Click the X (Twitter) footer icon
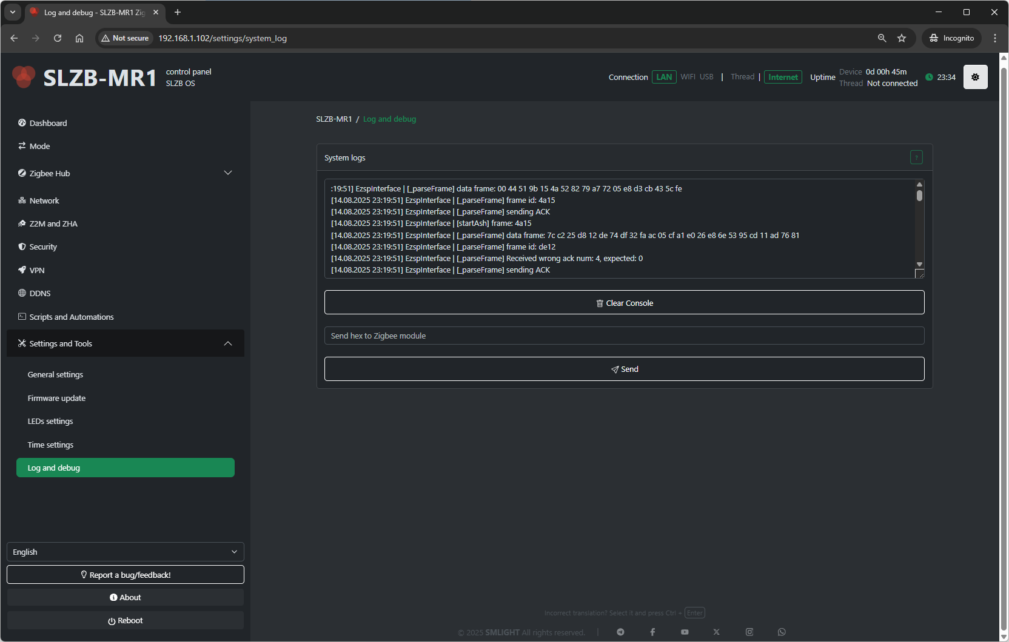The height and width of the screenshot is (642, 1009). tap(717, 632)
